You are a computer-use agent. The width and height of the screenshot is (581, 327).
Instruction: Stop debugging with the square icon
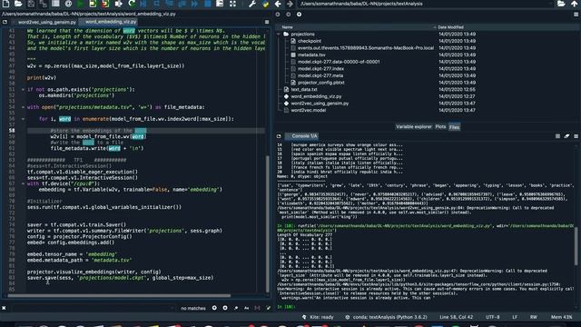coord(208,4)
